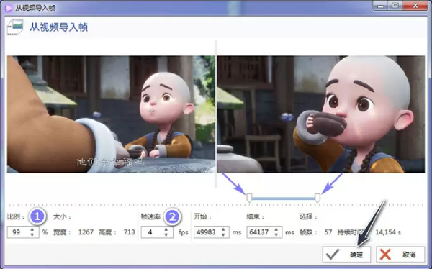
Task: Minimize the import frames window
Action: point(381,6)
